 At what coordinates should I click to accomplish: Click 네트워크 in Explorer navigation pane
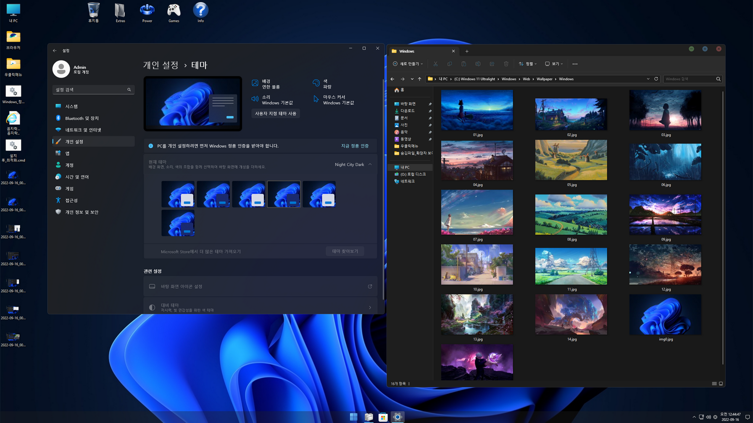coord(408,181)
